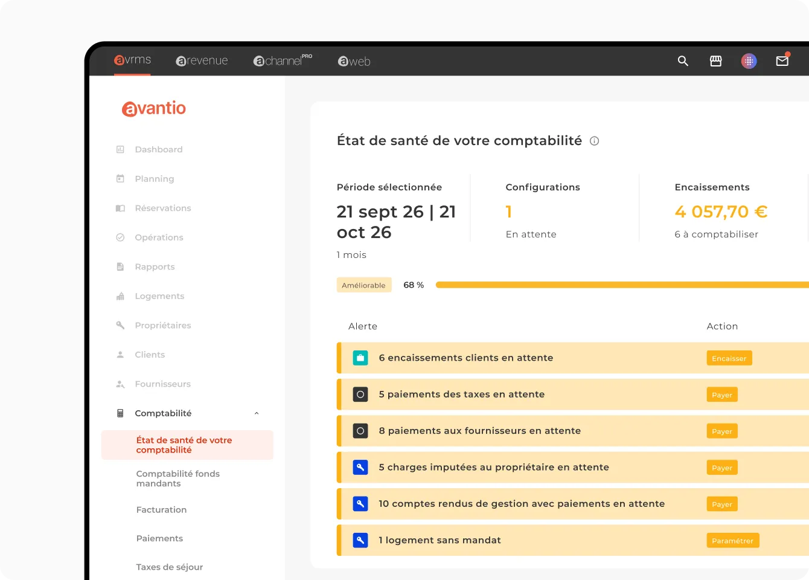Click Payer for paiements des taxes
Image resolution: width=809 pixels, height=580 pixels.
pos(722,395)
